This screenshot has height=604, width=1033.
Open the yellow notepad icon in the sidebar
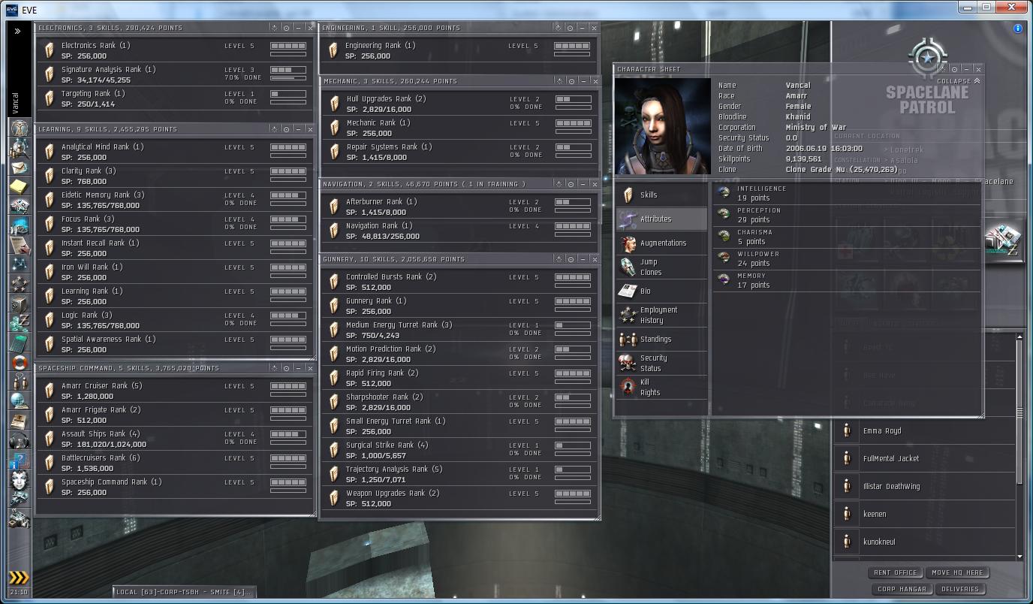[19, 187]
